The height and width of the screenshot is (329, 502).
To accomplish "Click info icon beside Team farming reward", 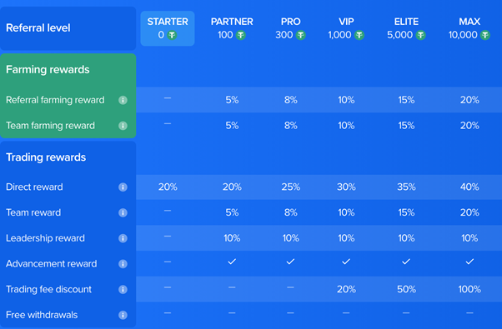I will (123, 126).
